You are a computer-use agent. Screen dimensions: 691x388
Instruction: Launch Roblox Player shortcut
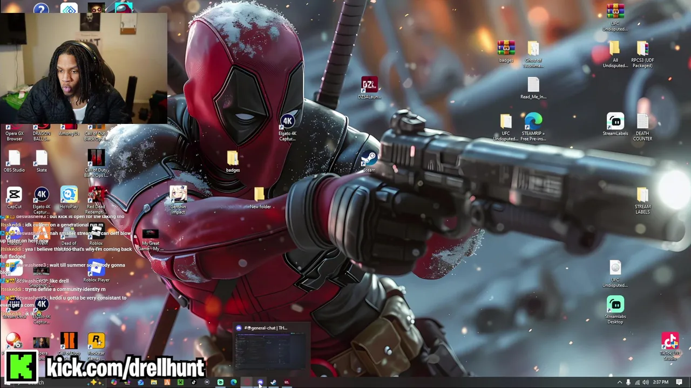click(x=96, y=271)
